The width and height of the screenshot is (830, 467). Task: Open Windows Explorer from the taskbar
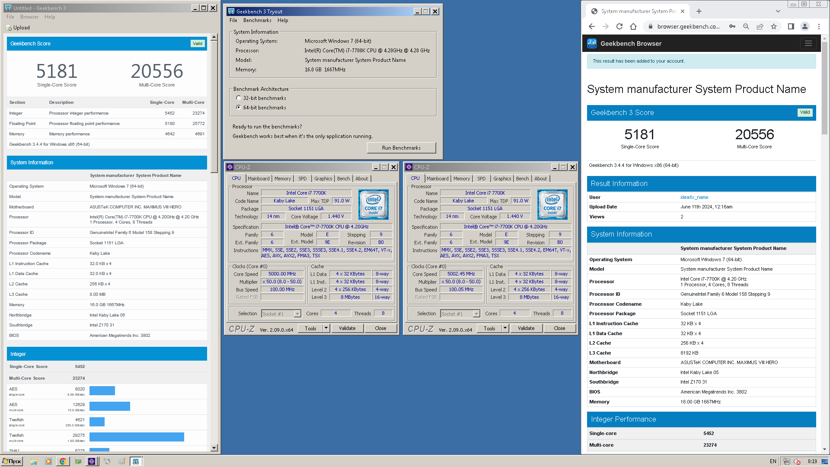34,461
